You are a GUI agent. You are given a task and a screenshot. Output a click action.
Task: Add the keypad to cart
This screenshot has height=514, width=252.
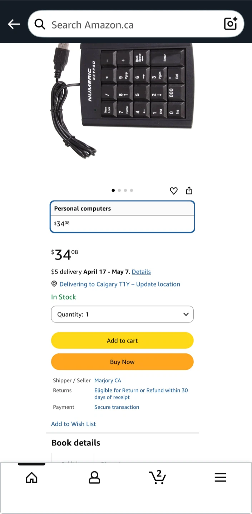point(122,341)
